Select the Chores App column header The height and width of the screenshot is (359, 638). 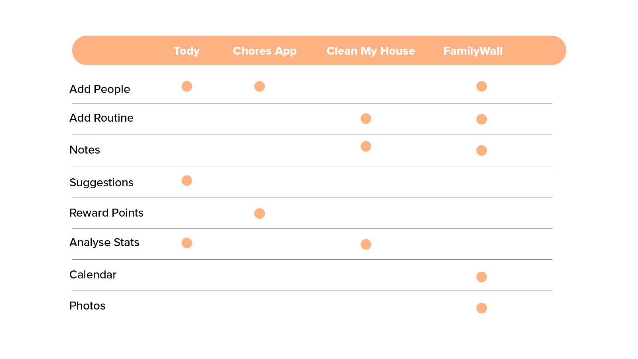click(x=265, y=51)
